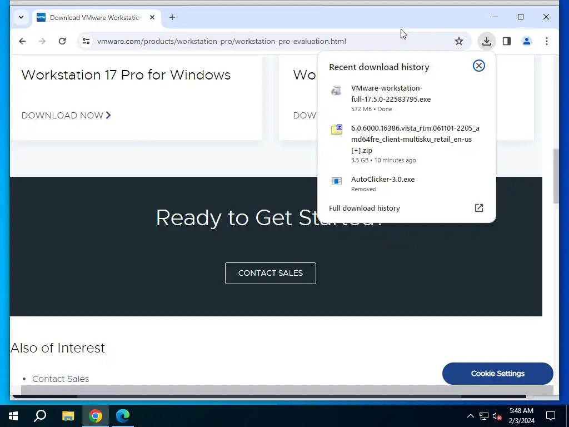Open File Explorer from the taskbar
The height and width of the screenshot is (427, 569).
pos(68,416)
